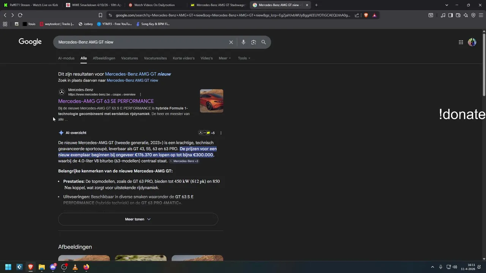Go forward using the browser forward arrow

click(x=13, y=15)
